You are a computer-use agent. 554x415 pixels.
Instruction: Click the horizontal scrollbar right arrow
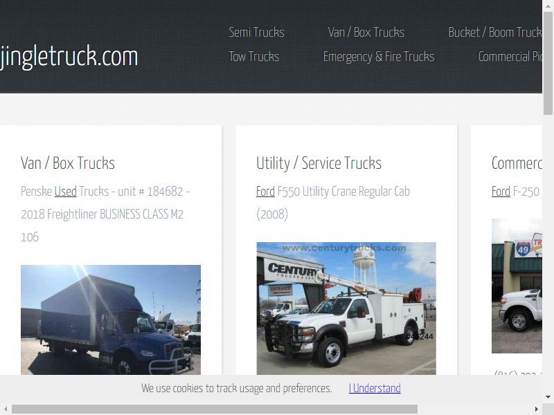[536, 409]
